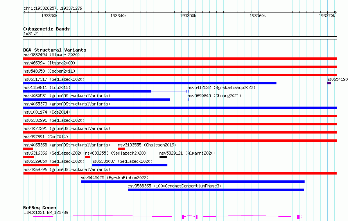Click the last magenta exon near gene arrow
The height and width of the screenshot is (221, 348).
[x=298, y=217]
